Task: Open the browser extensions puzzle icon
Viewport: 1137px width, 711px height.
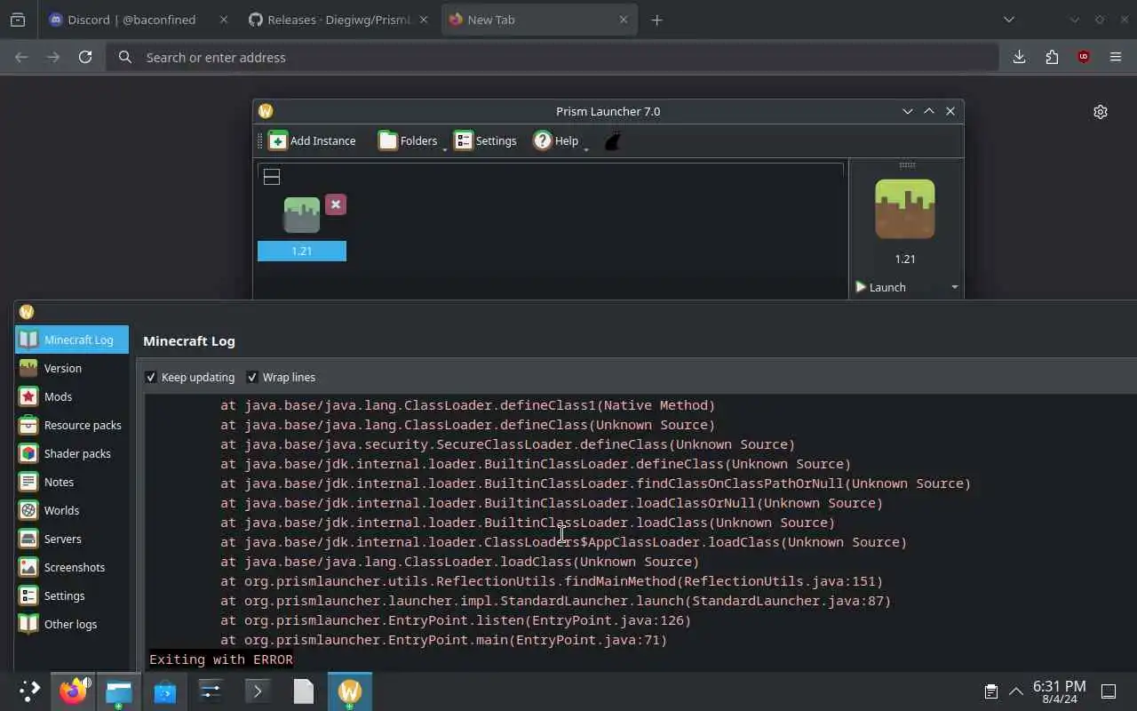Action: (x=1052, y=57)
